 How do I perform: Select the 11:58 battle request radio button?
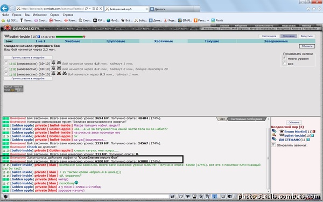point(6,74)
